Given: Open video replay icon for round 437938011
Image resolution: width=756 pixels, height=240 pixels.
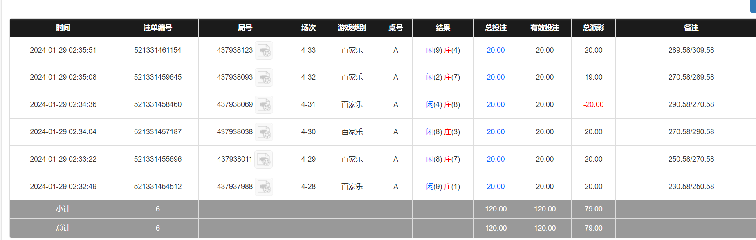Looking at the screenshot, I should (263, 159).
